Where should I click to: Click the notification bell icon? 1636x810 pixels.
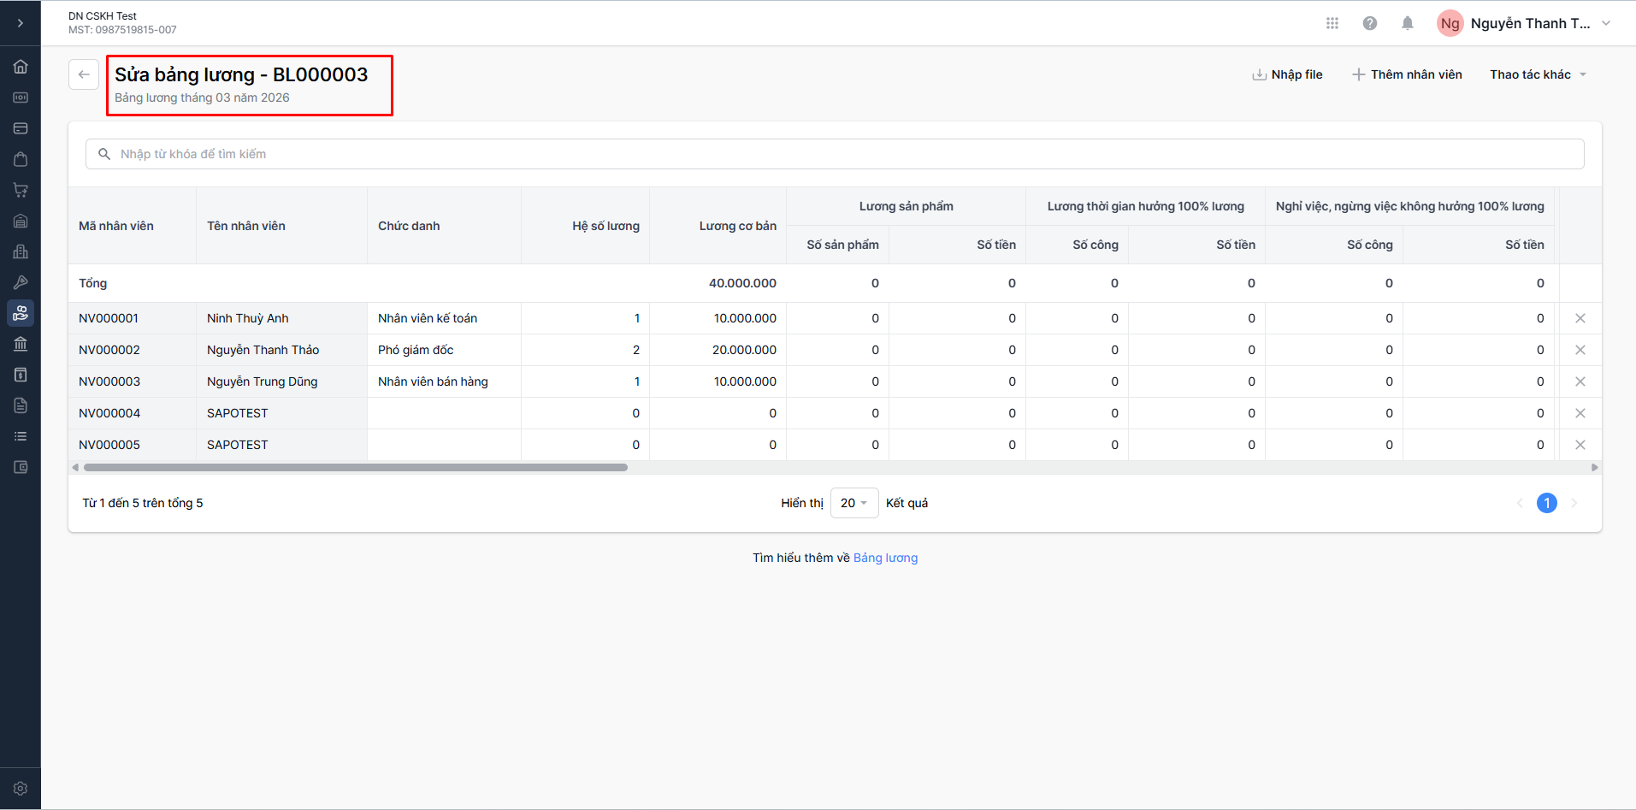[x=1407, y=23]
